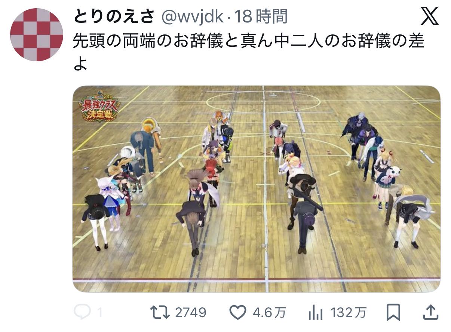
Task: Open the とりのえさ display name
Action: (x=114, y=17)
